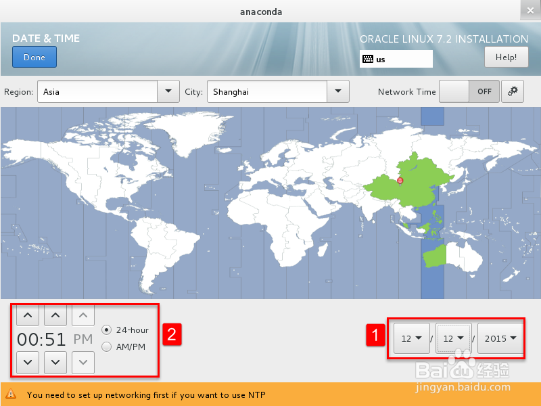This screenshot has width=541, height=406.
Task: Select the AM/PM radio button
Action: pos(107,346)
